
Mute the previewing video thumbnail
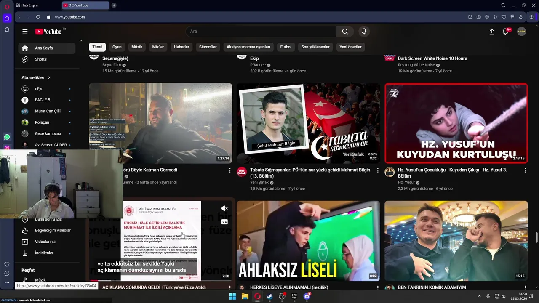[x=224, y=208]
